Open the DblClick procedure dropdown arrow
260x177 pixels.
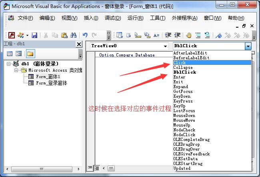point(248,46)
